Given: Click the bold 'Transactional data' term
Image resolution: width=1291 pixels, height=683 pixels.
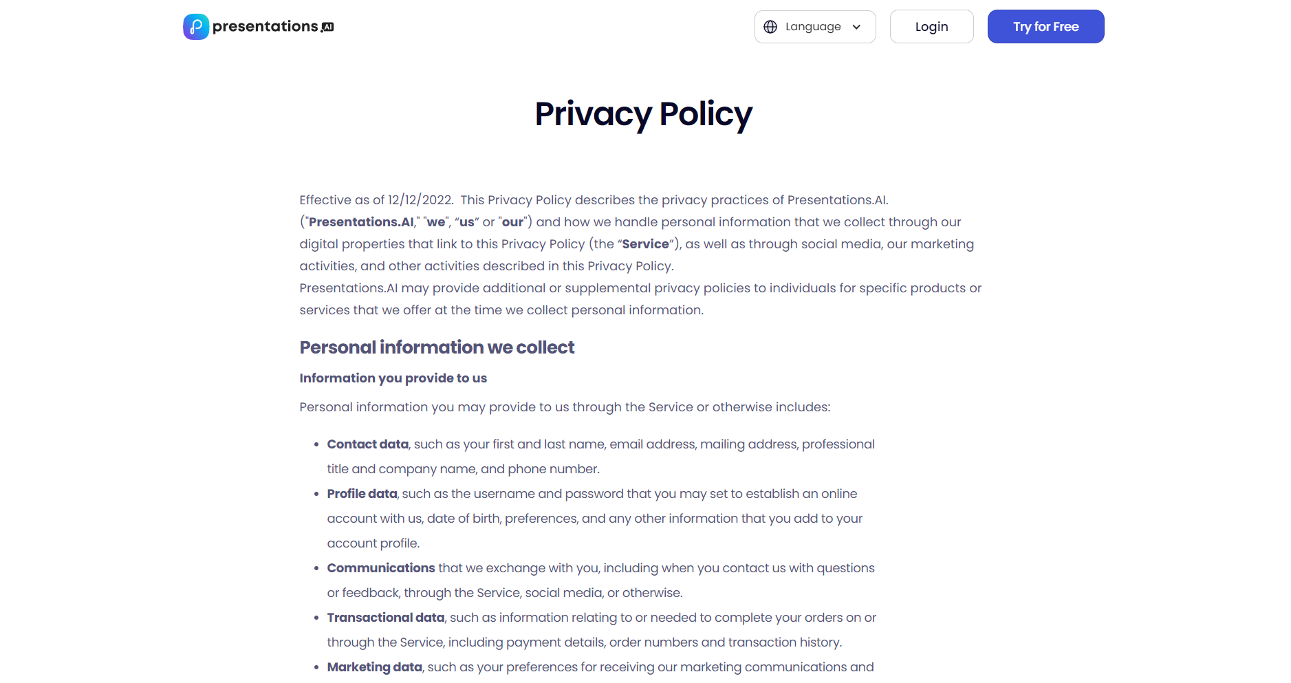Looking at the screenshot, I should coord(385,618).
